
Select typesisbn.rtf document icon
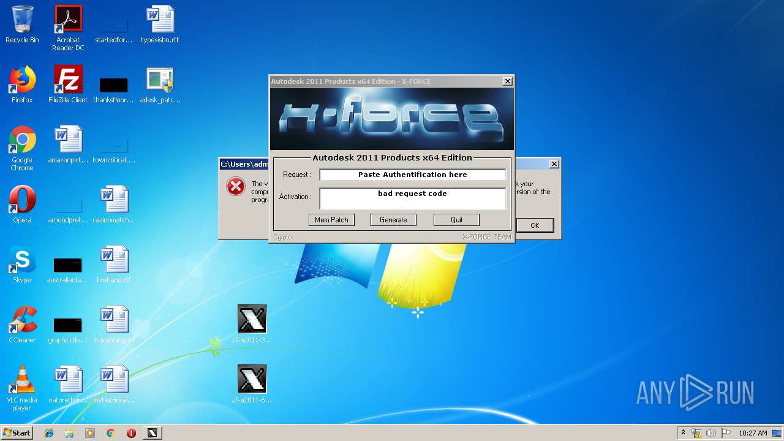(160, 24)
